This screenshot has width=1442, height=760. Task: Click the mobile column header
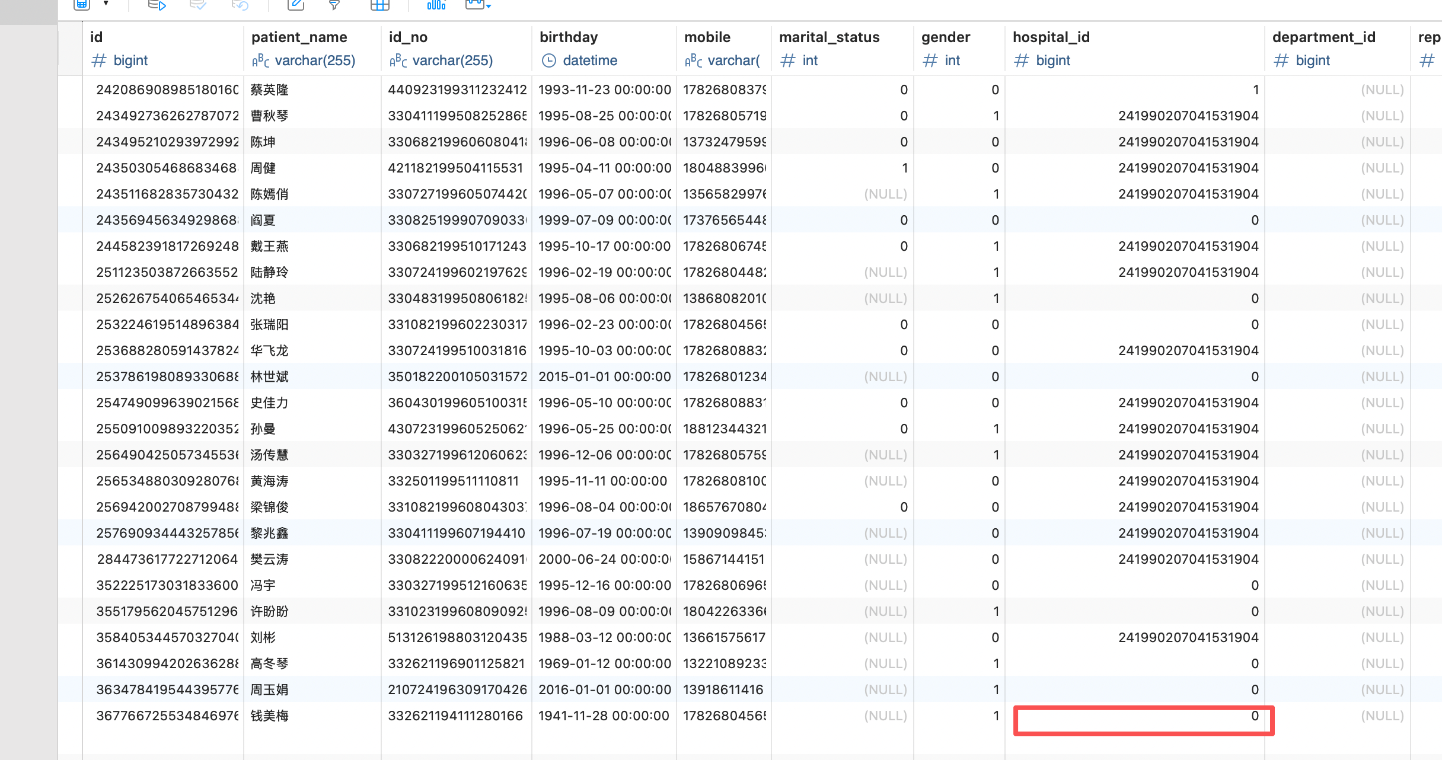[x=707, y=37]
